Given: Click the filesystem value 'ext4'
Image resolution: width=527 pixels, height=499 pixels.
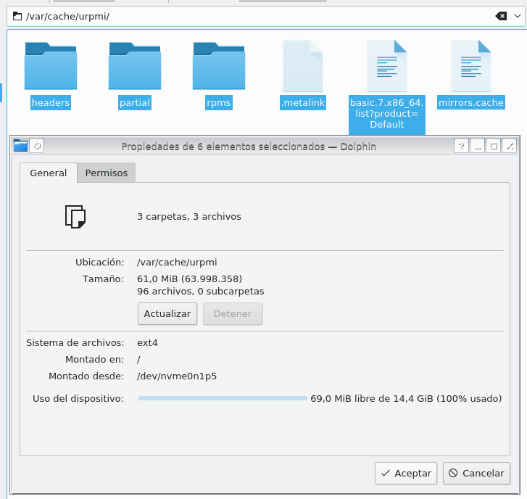Looking at the screenshot, I should (147, 342).
